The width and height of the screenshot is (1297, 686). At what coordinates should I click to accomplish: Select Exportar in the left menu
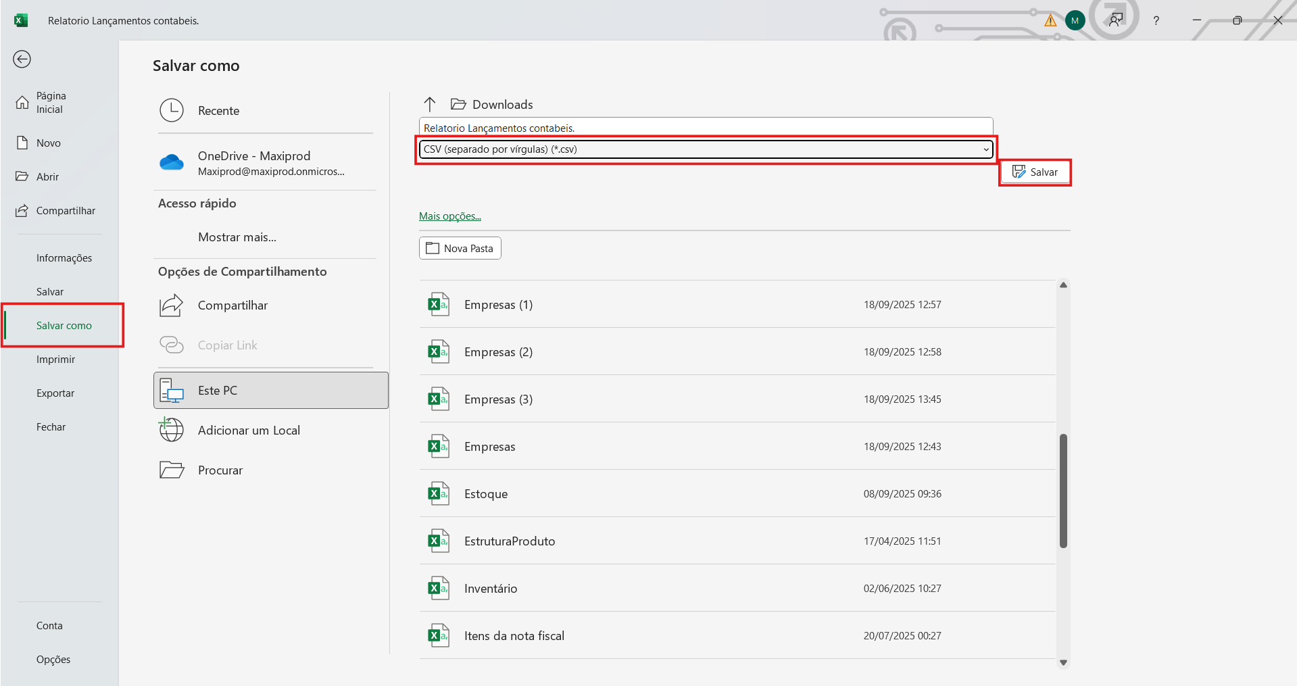[55, 393]
